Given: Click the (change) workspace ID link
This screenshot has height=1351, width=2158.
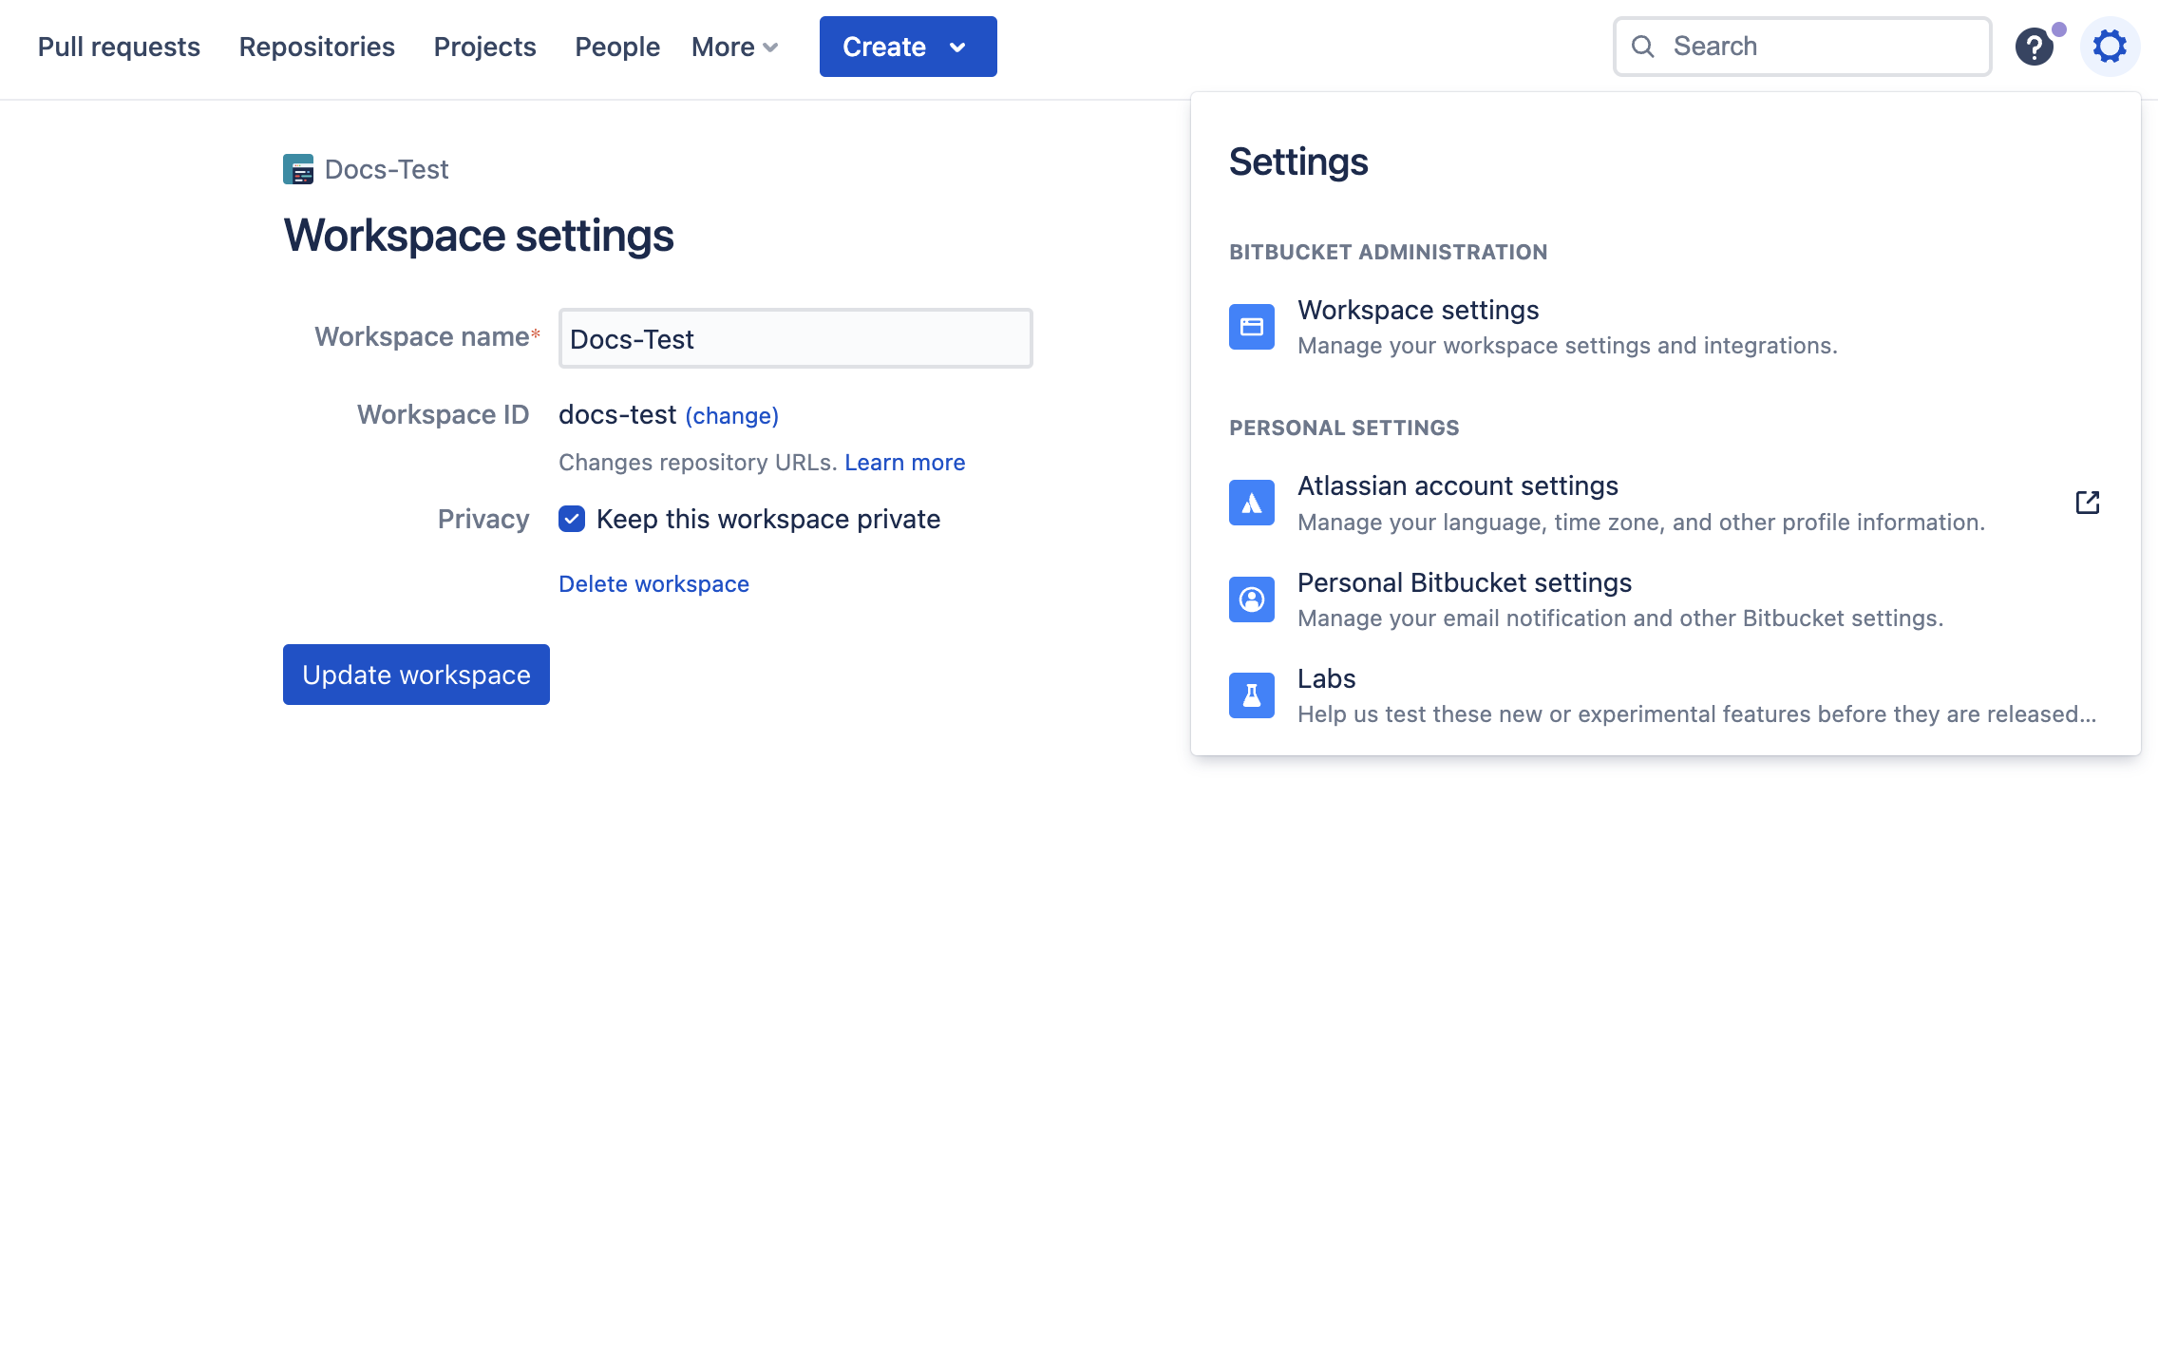Looking at the screenshot, I should coord(731,415).
